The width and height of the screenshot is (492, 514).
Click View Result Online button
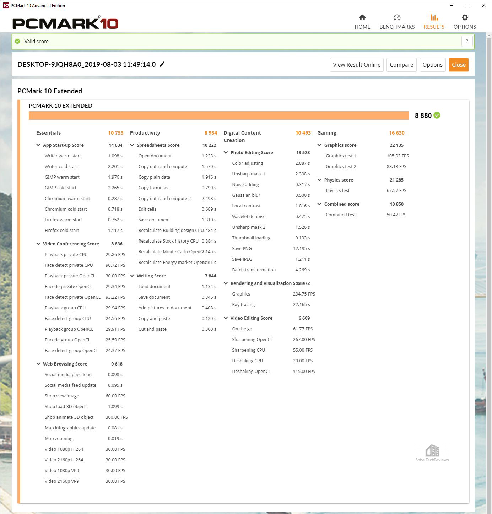pyautogui.click(x=357, y=65)
